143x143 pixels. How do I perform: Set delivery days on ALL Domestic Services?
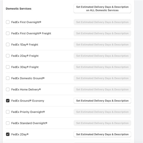102,8
